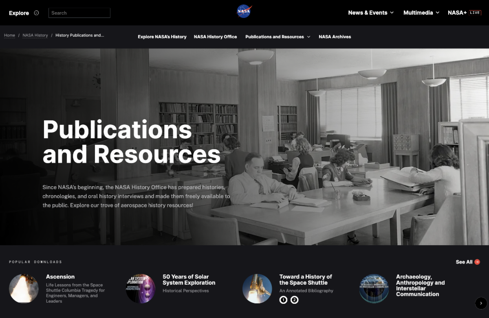Viewport: 489px width, 318px height.
Task: Select part 1 of the Space Shuttle bibliography
Action: pos(283,300)
